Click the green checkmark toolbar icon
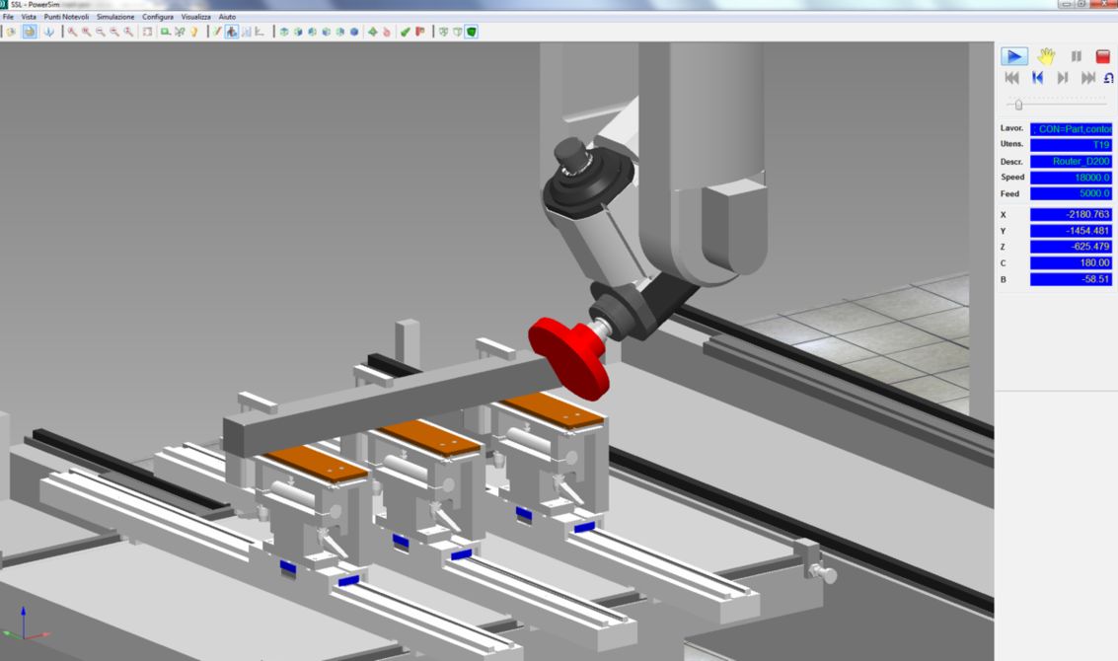This screenshot has width=1118, height=661. [406, 32]
